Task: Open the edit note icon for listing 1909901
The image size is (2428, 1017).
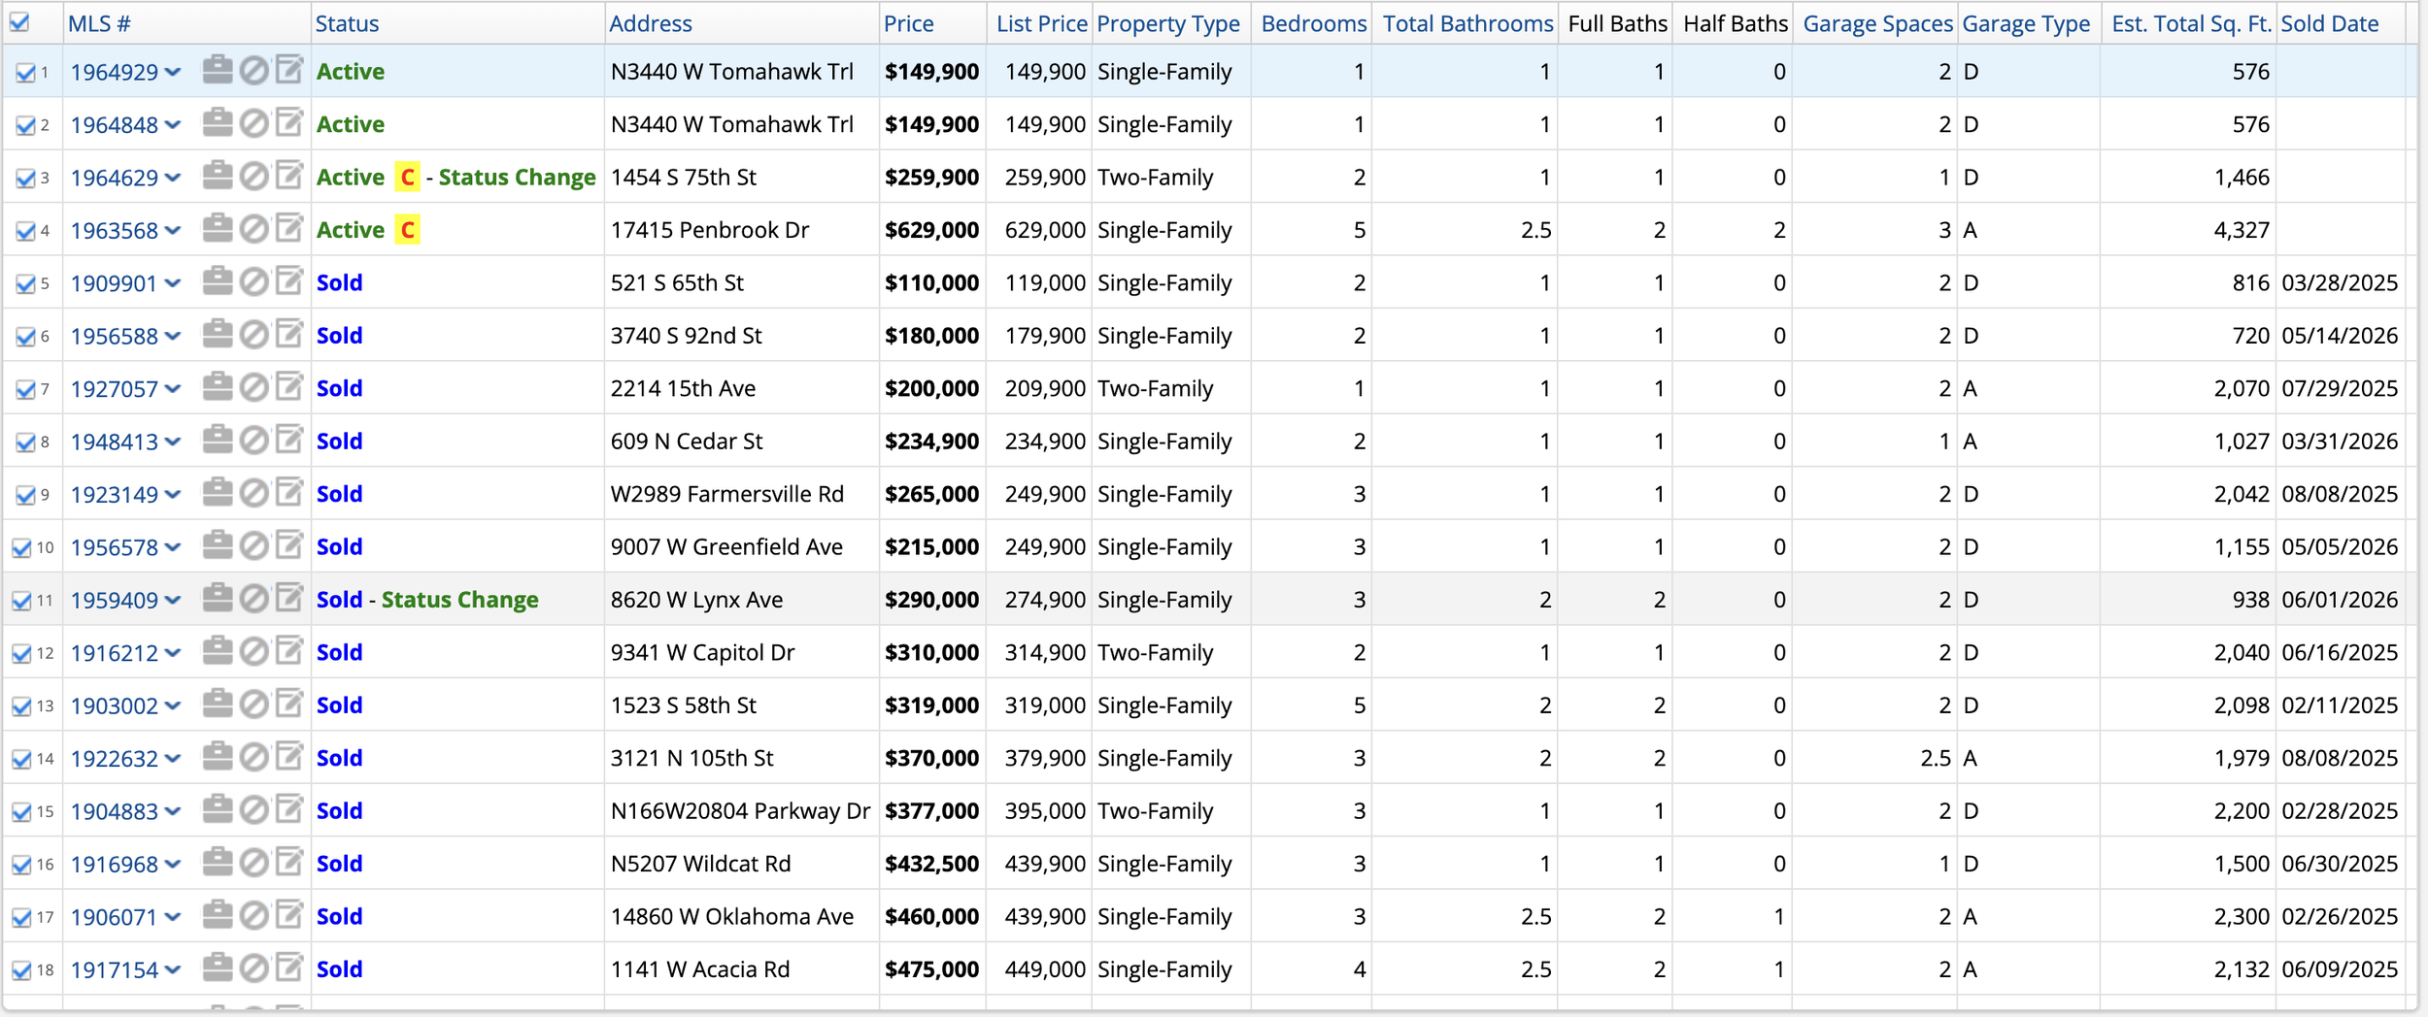Action: pyautogui.click(x=289, y=281)
